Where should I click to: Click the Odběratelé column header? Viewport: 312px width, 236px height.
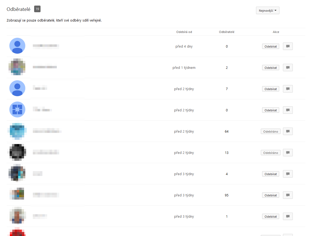point(227,32)
